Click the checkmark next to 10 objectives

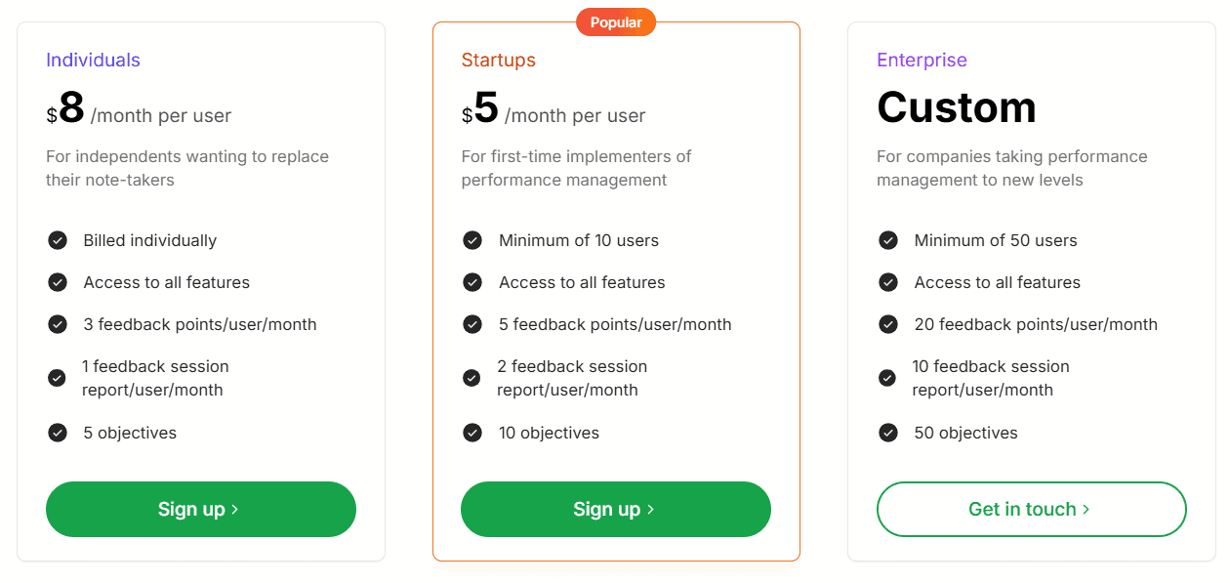coord(471,433)
